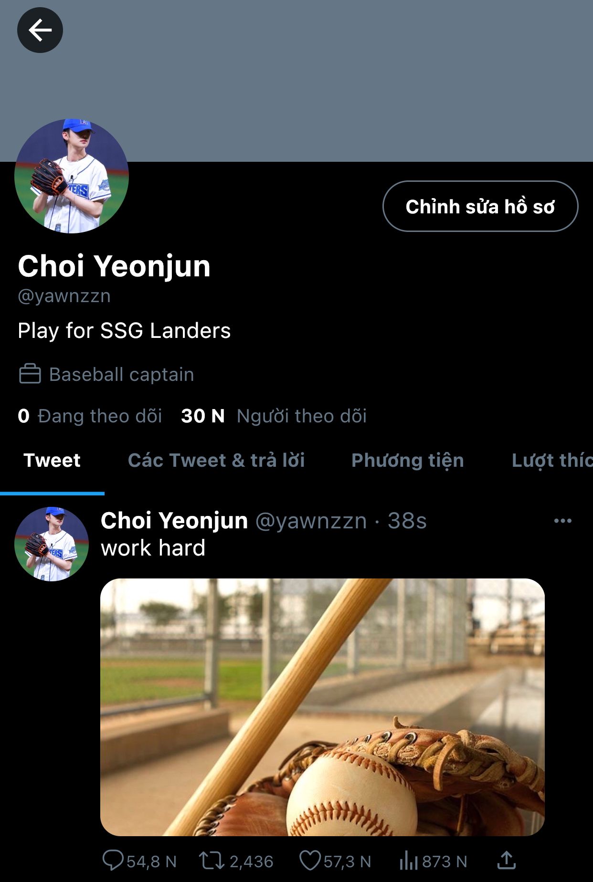Open the large profile avatar picture

tap(72, 176)
